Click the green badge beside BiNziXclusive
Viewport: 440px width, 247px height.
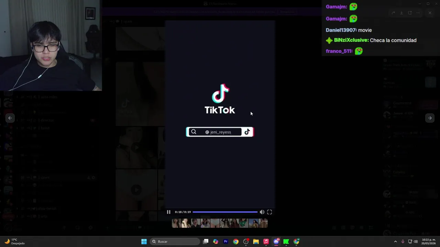(x=329, y=40)
